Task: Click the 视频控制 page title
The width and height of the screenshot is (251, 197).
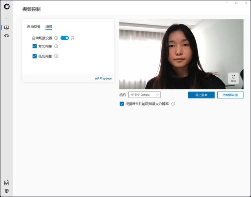Action: (x=31, y=9)
